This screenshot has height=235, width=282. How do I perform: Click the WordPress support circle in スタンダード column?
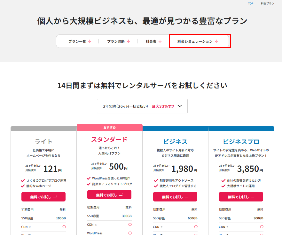tap(131, 233)
